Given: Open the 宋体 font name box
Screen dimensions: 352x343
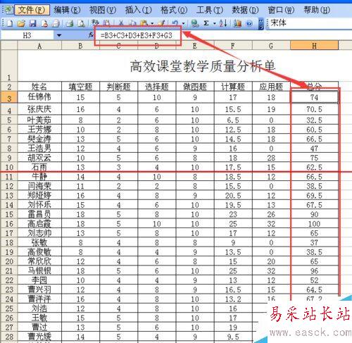Looking at the screenshot, I should click(310, 23).
